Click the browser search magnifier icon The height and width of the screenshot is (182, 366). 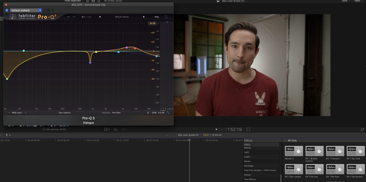coord(99,1)
